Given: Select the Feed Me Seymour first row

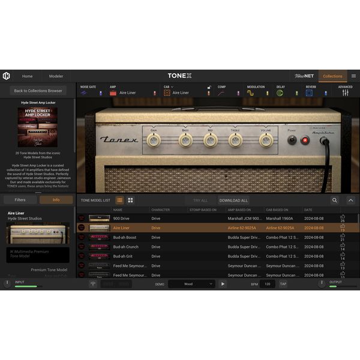Looking at the screenshot, I should tap(217, 266).
